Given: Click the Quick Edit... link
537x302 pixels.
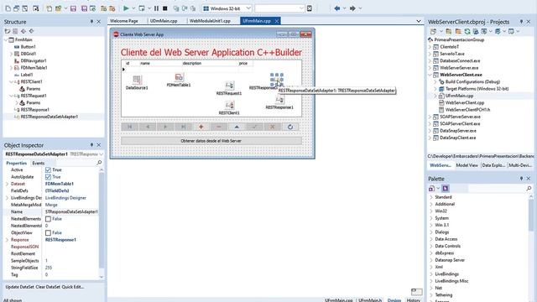Looking at the screenshot, I should (73, 287).
